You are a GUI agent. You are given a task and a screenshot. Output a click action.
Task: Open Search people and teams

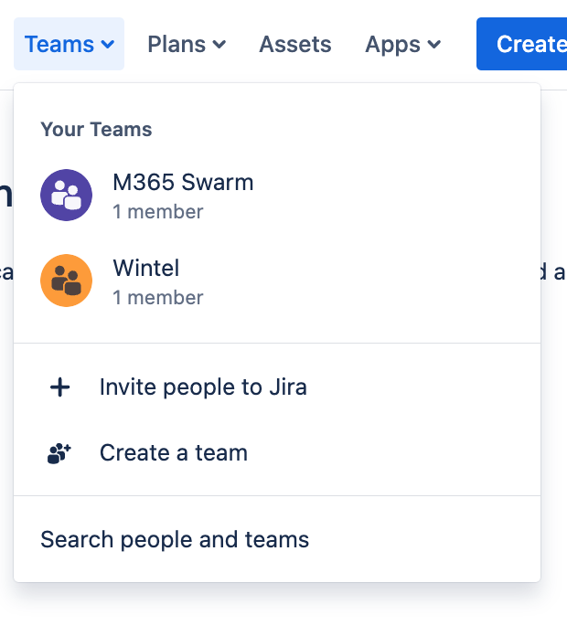pos(277,539)
